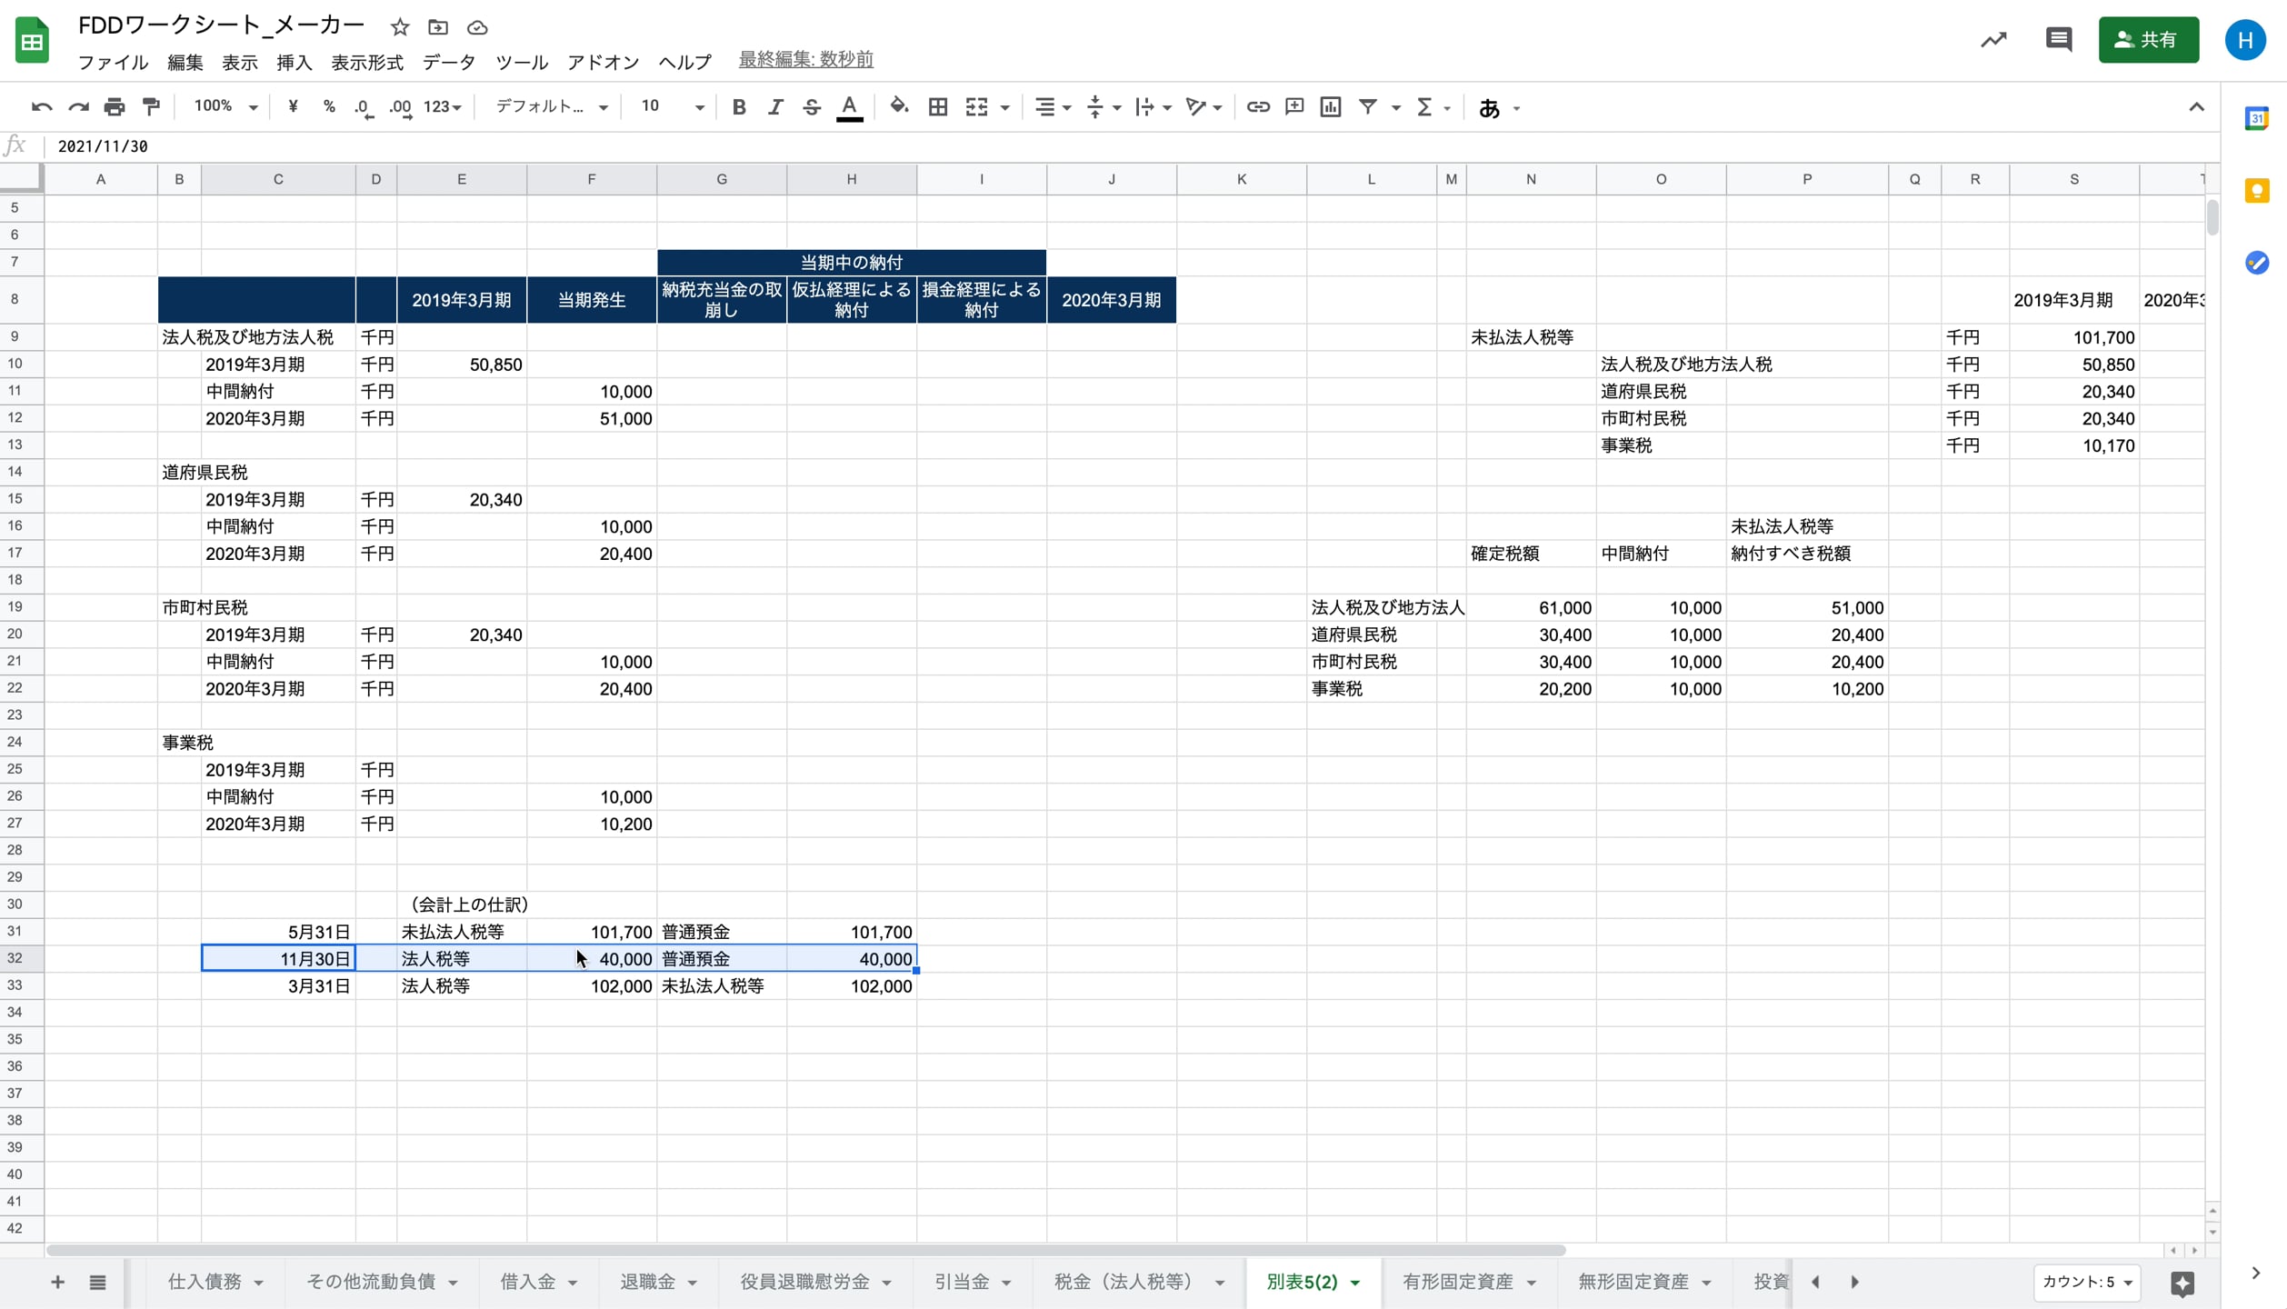
Task: Open the fill color bucket
Action: [898, 107]
